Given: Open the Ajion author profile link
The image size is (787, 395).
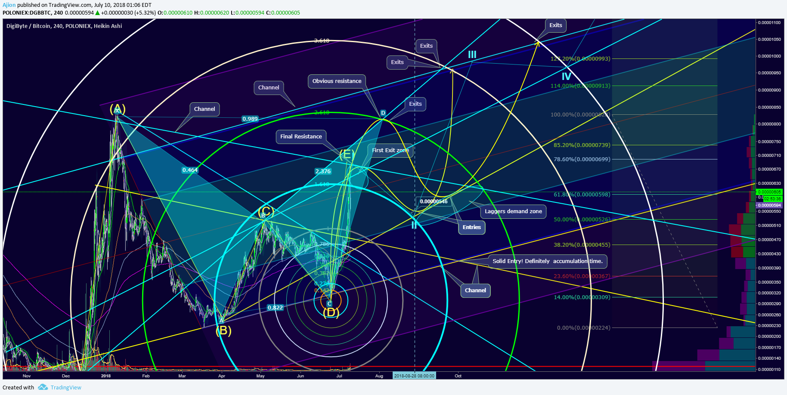Looking at the screenshot, I should tap(9, 5).
